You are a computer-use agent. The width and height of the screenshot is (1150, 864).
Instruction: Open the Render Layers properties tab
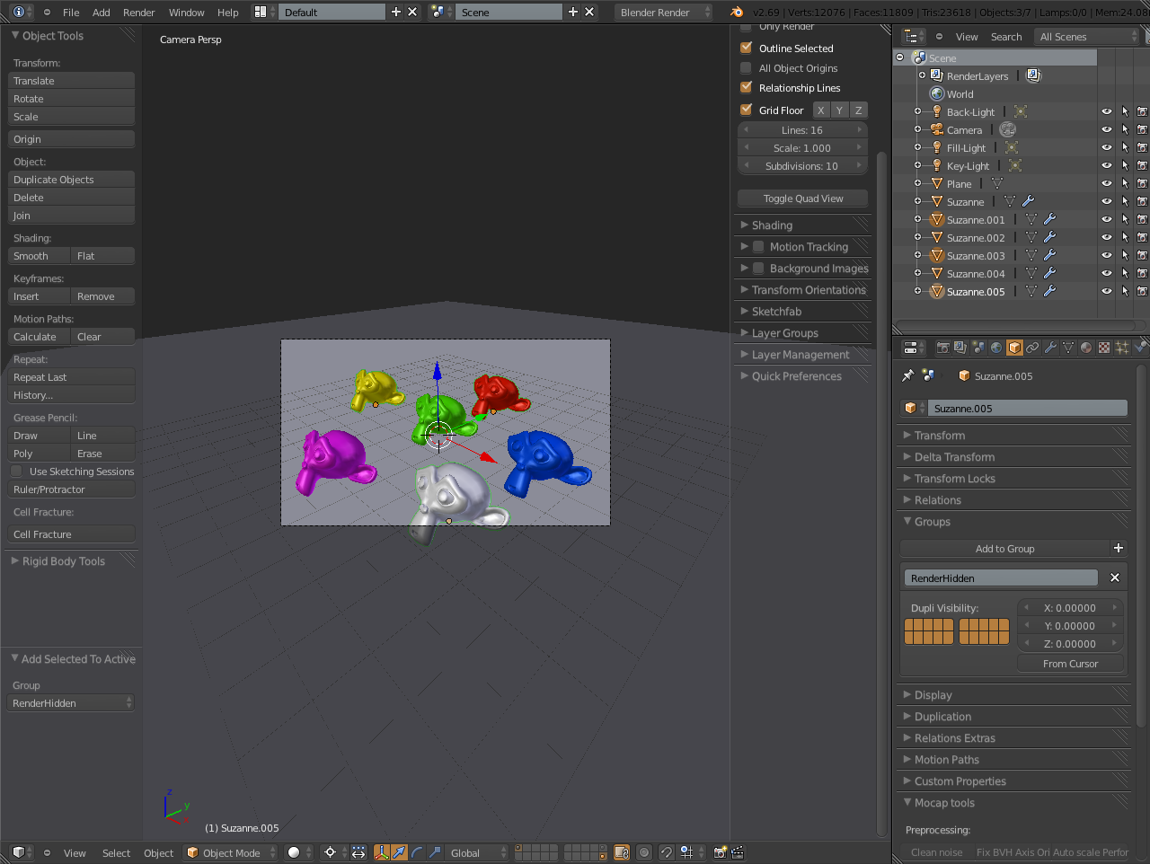point(960,348)
